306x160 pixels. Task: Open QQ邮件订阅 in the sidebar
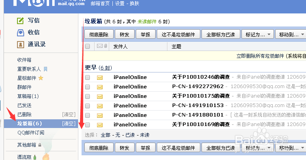30,133
